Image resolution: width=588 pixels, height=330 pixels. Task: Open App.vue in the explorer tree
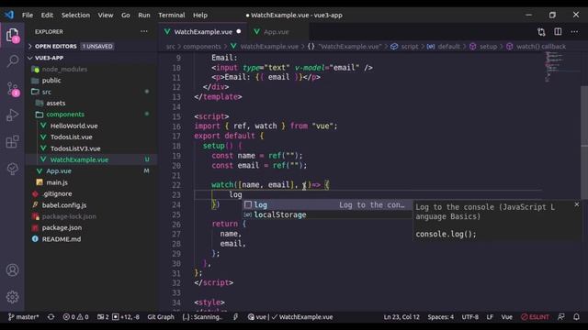coord(92,171)
